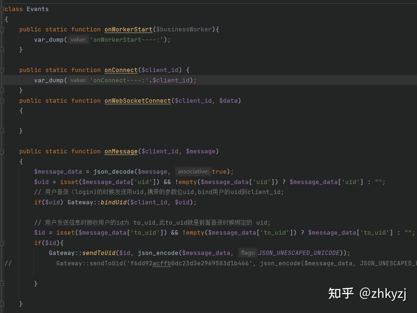Collapse the onConnect method fold arrow
Image resolution: width=417 pixels, height=313 pixels.
[x=3, y=70]
